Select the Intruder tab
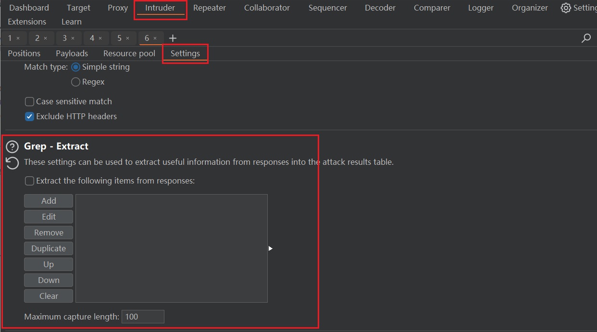This screenshot has height=332, width=597. tap(160, 8)
